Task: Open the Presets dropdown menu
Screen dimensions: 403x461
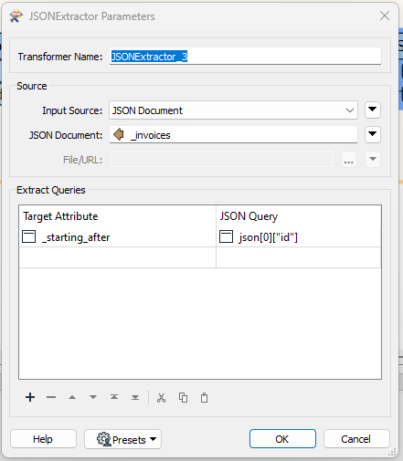Action: tap(122, 439)
